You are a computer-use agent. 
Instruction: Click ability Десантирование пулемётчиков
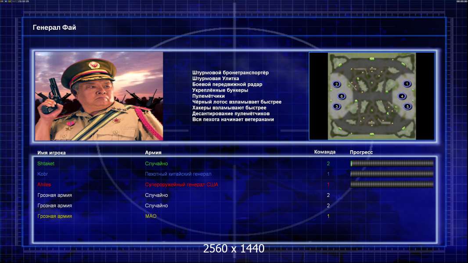231,114
